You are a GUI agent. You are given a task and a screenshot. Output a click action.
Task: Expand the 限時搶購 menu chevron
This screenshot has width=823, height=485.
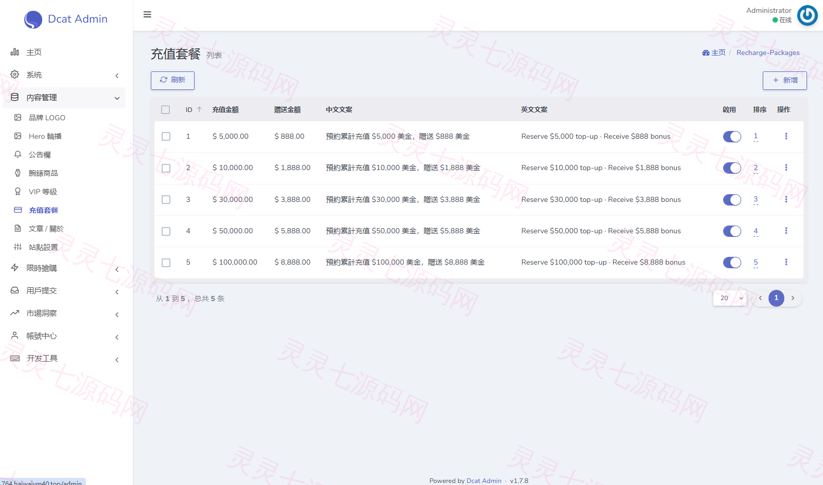click(117, 269)
